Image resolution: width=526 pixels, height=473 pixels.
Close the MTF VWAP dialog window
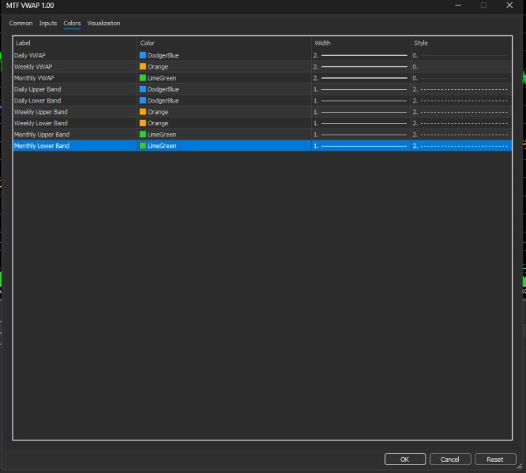point(509,6)
